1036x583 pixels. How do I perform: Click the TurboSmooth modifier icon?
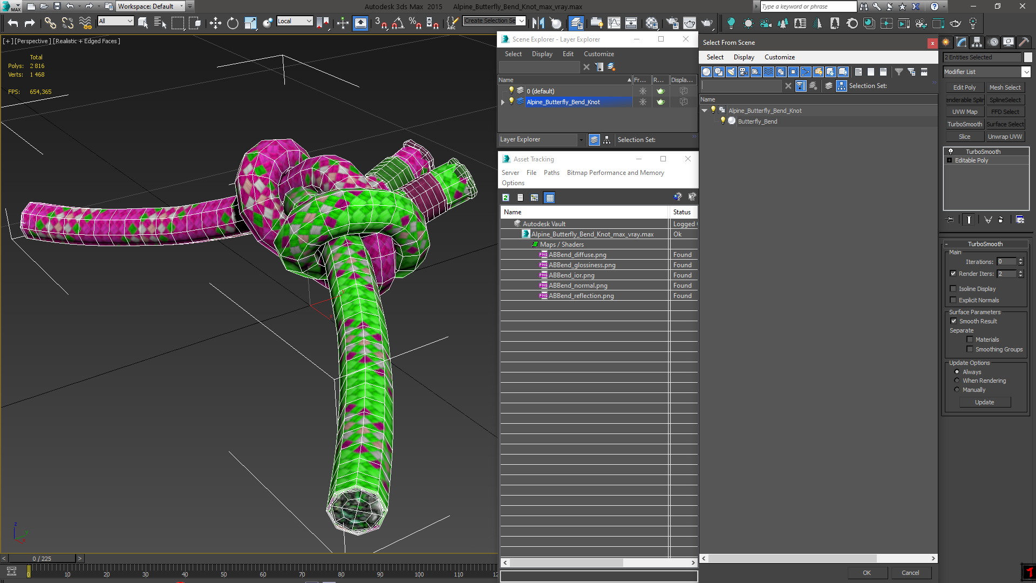[951, 151]
